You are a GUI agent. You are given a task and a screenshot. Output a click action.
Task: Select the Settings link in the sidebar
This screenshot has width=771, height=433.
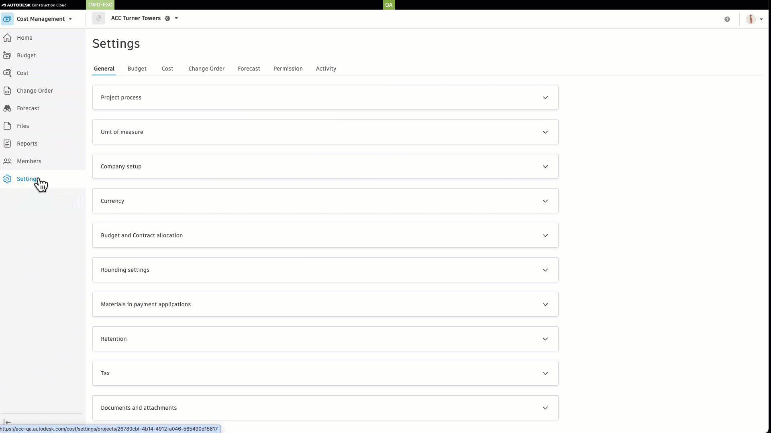tap(27, 179)
